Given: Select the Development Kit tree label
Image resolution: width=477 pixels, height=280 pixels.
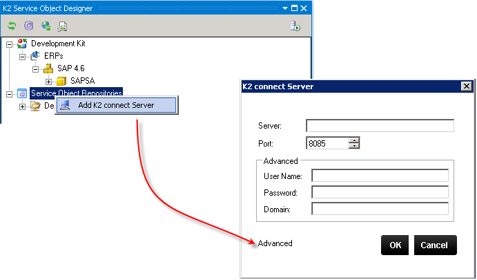Looking at the screenshot, I should coord(58,44).
